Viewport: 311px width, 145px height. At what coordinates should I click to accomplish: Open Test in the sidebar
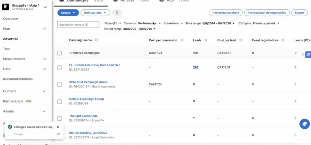pos(6,49)
